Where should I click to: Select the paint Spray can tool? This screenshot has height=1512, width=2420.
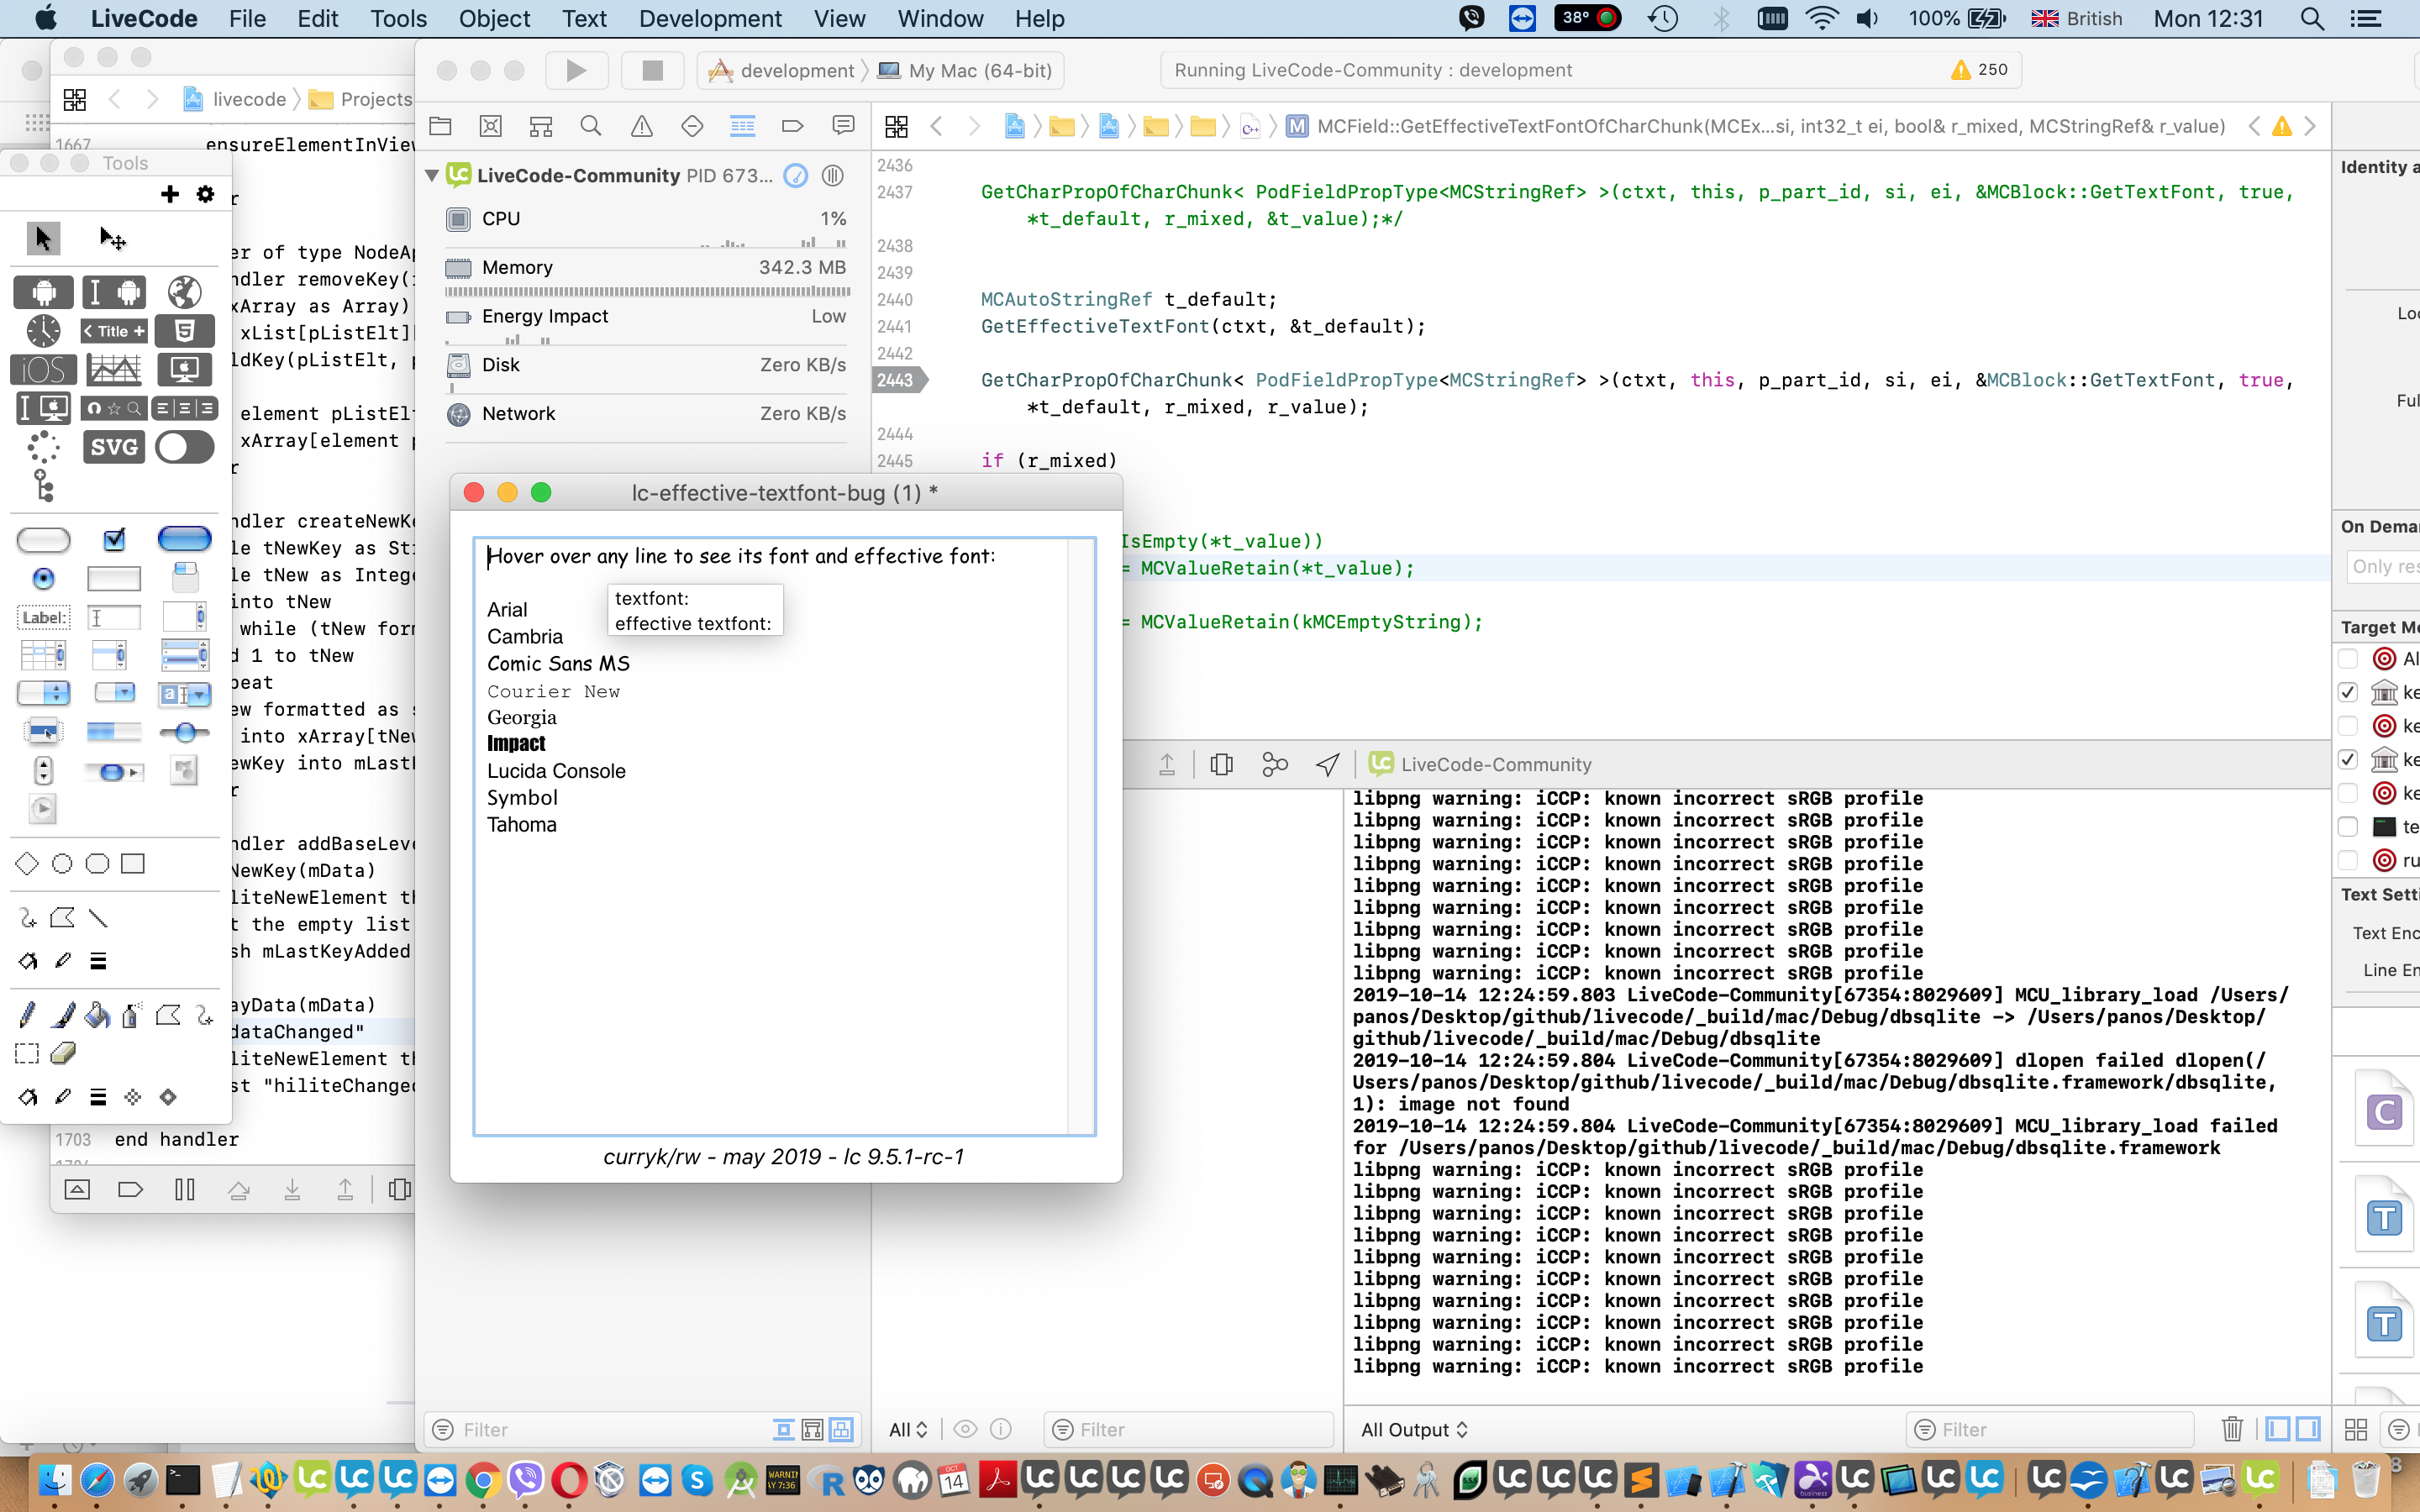point(132,1016)
